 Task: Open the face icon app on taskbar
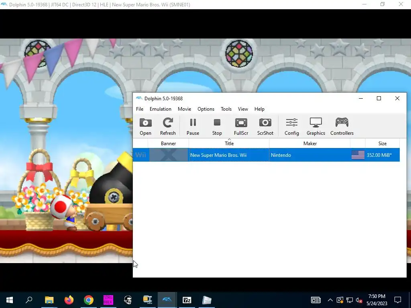pos(128,300)
